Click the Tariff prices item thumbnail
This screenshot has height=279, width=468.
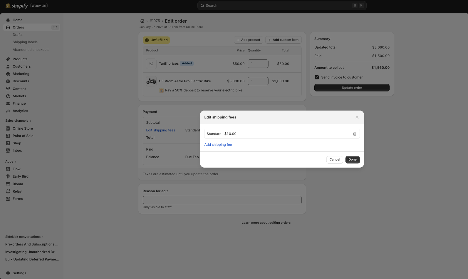151,64
